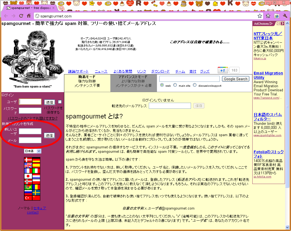Screen dimensions: 291x231
Task: Click the Google +1 button
Action: (223, 70)
